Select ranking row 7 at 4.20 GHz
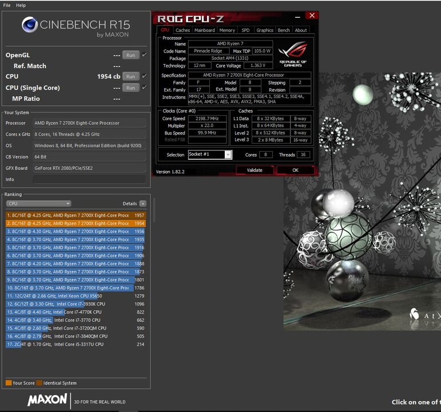Viewport: 441px width, 412px height. pyautogui.click(x=76, y=264)
